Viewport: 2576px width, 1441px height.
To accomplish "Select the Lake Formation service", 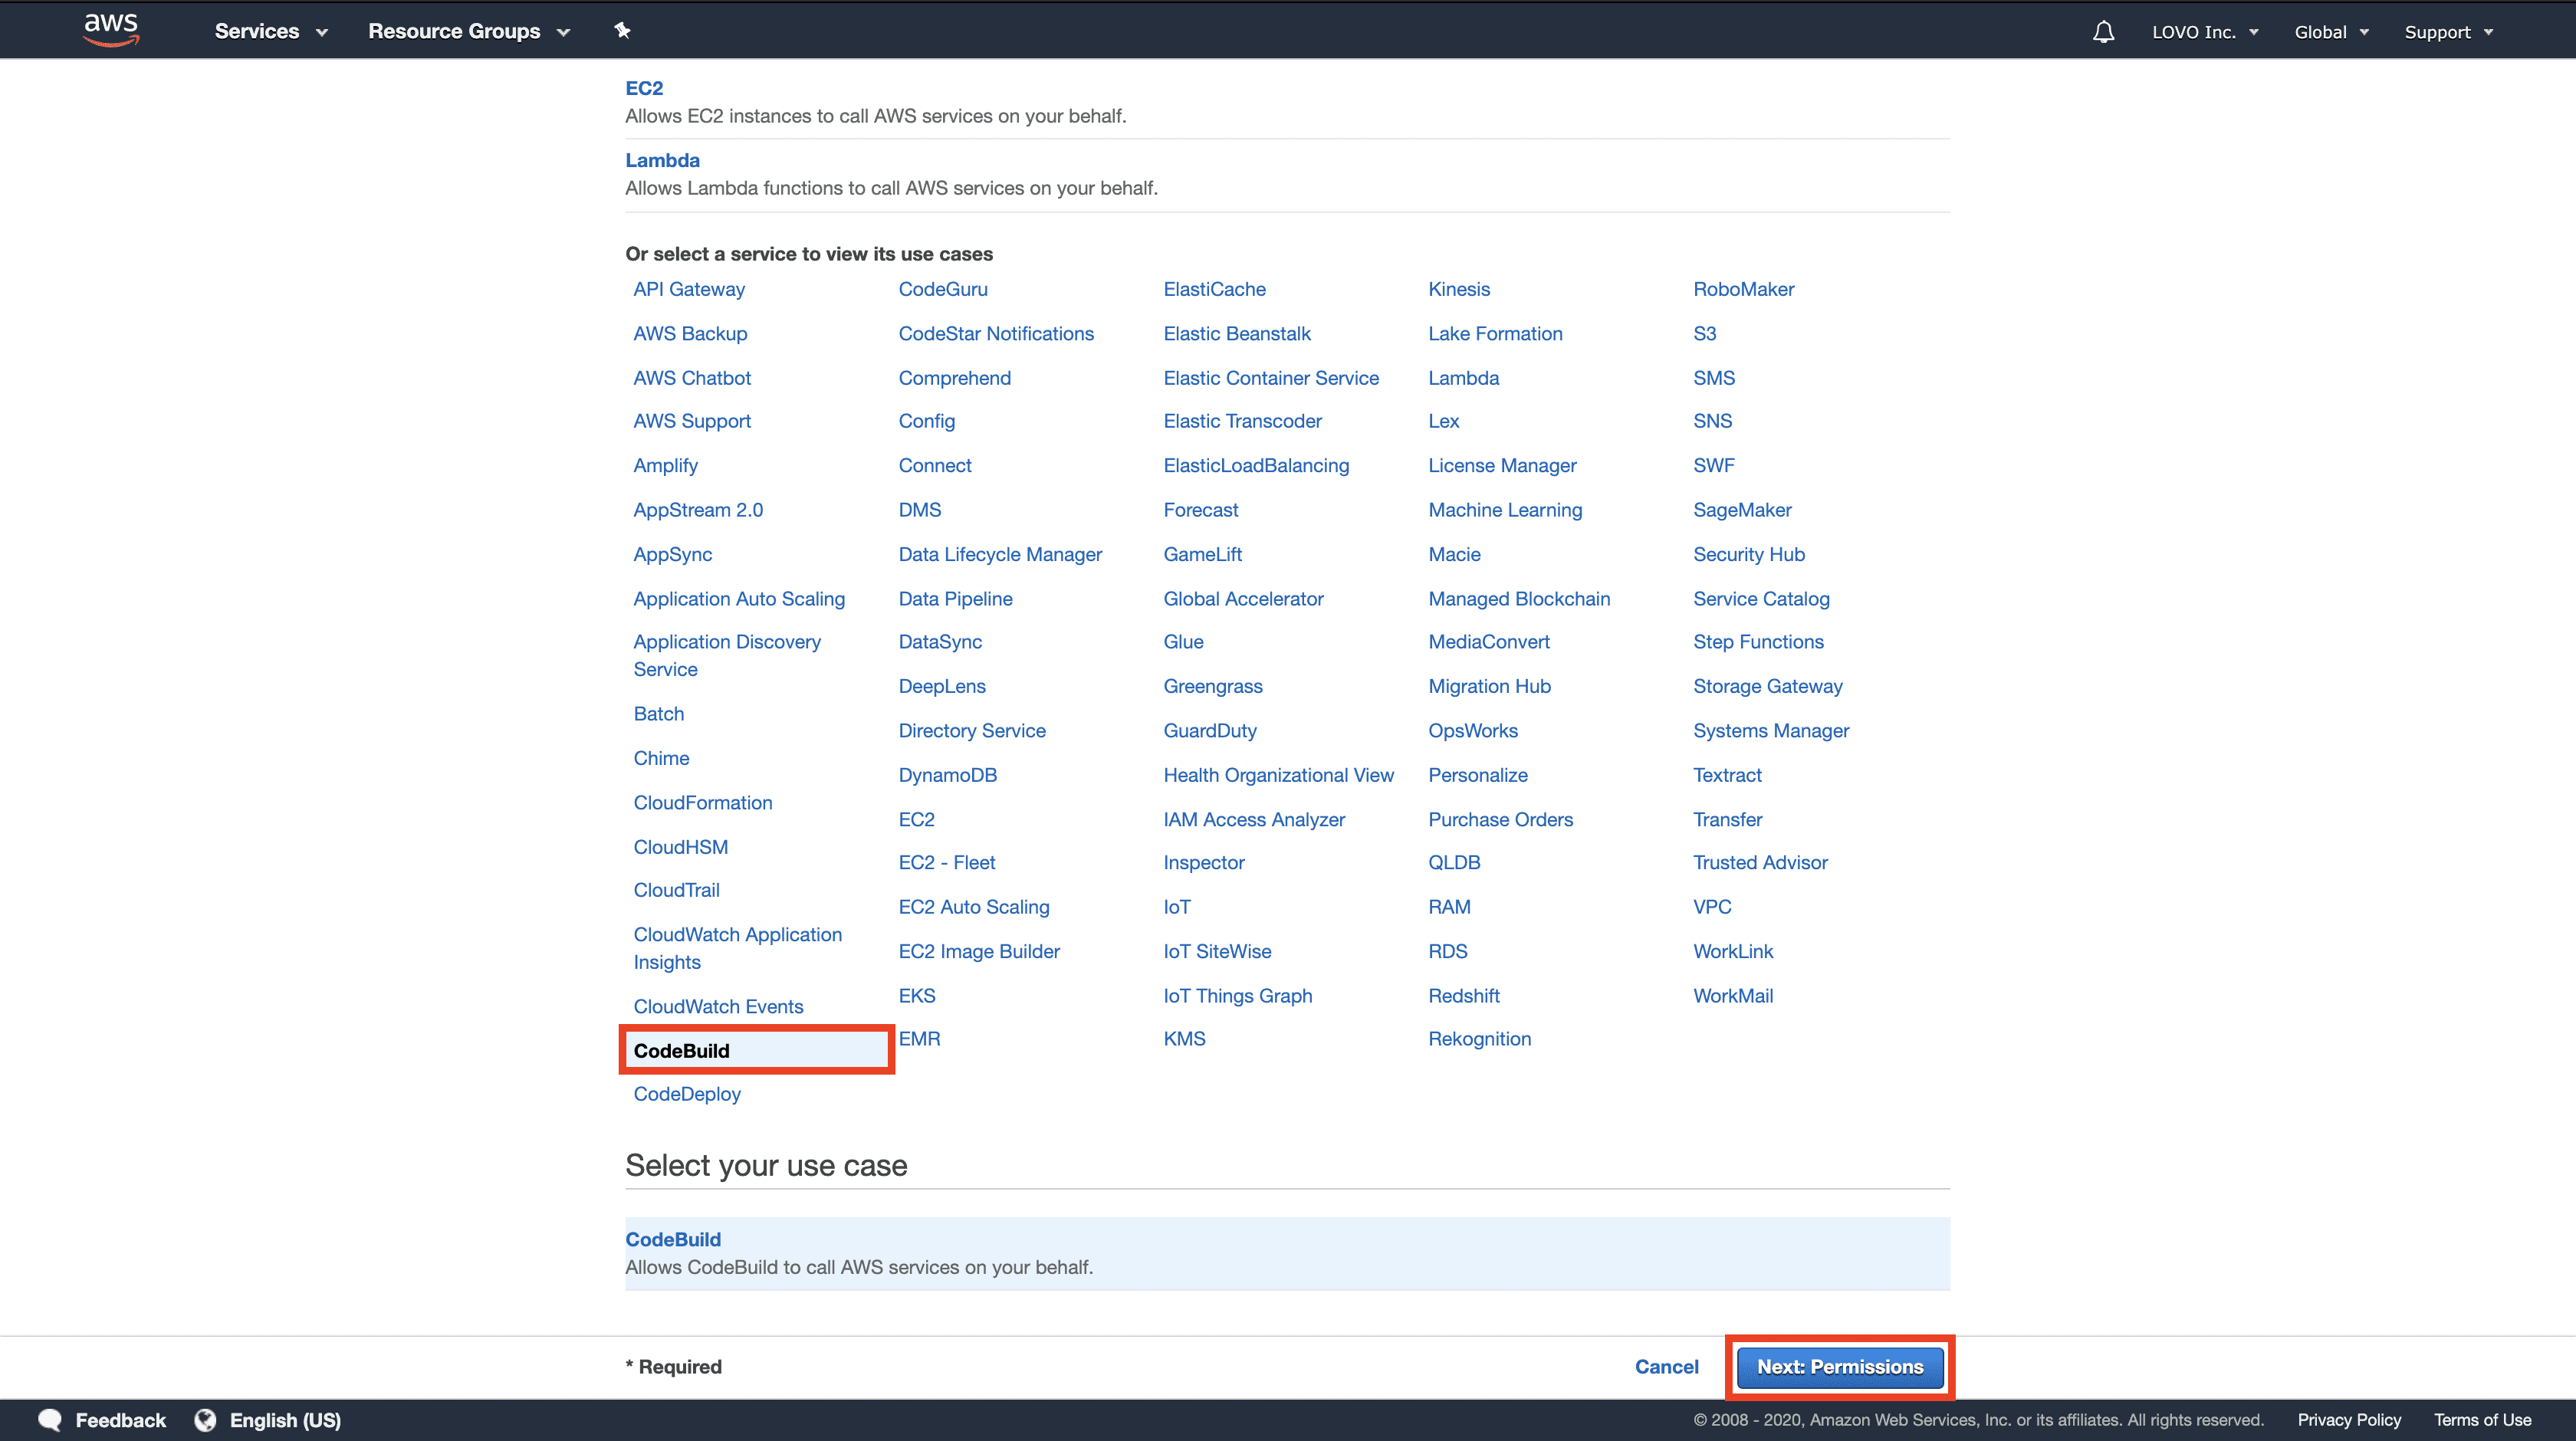I will pos(1495,333).
